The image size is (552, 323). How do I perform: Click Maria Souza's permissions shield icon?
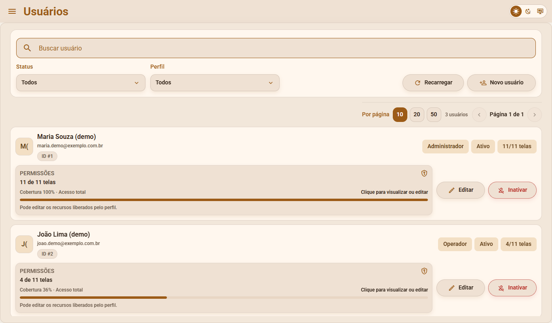coord(424,173)
